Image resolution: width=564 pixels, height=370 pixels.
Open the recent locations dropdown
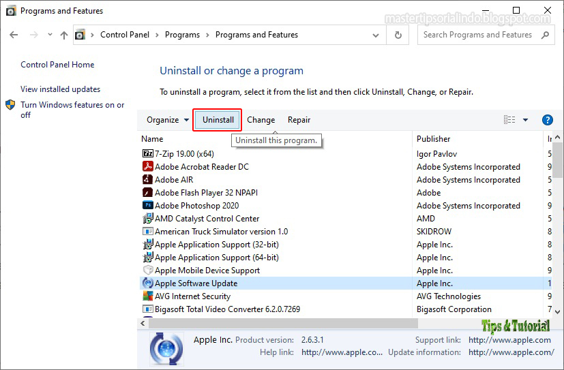coord(50,35)
